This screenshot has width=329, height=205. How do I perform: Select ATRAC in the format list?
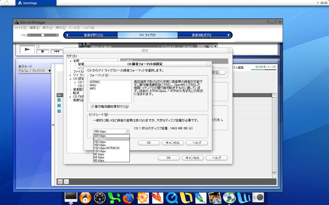[95, 82]
